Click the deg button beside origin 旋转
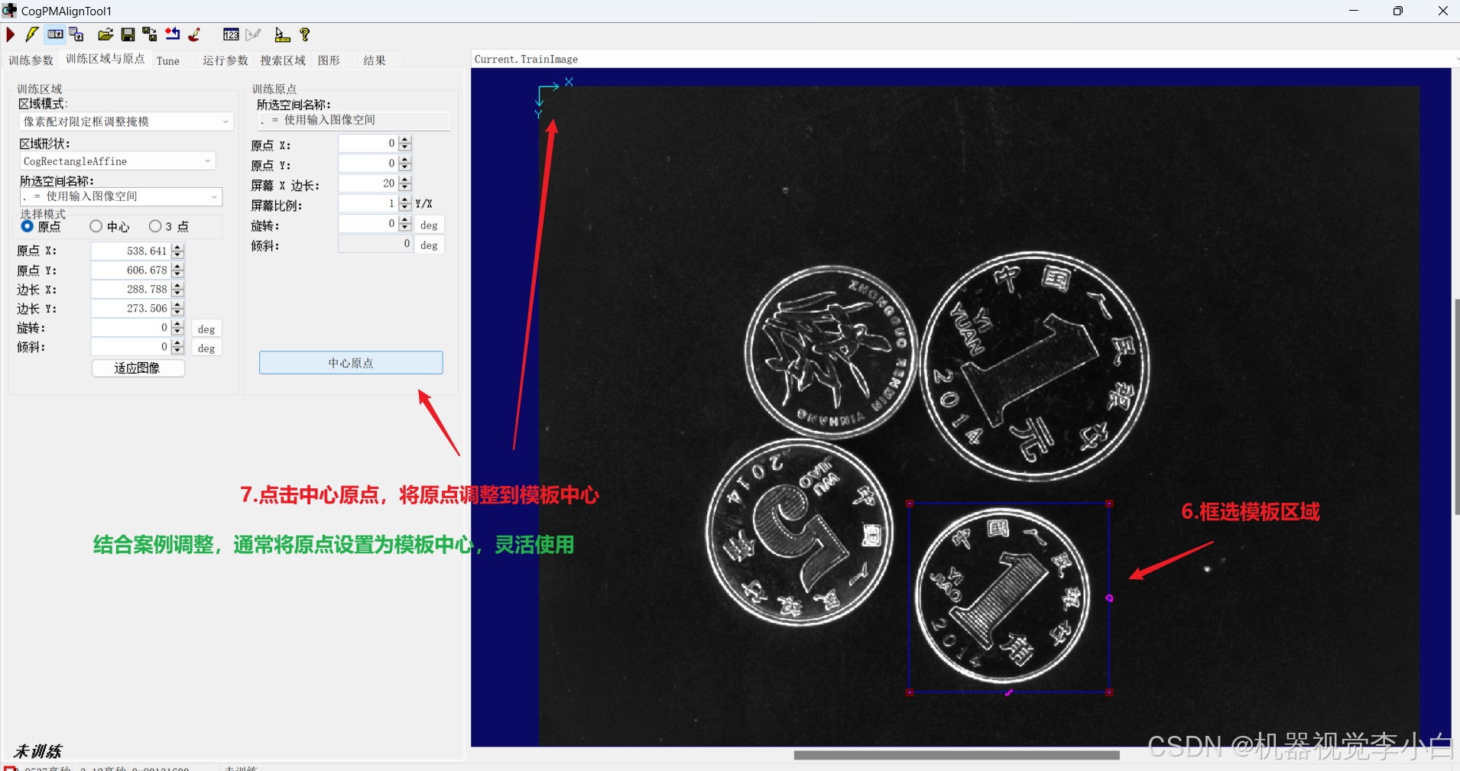Image resolution: width=1460 pixels, height=771 pixels. pyautogui.click(x=430, y=225)
